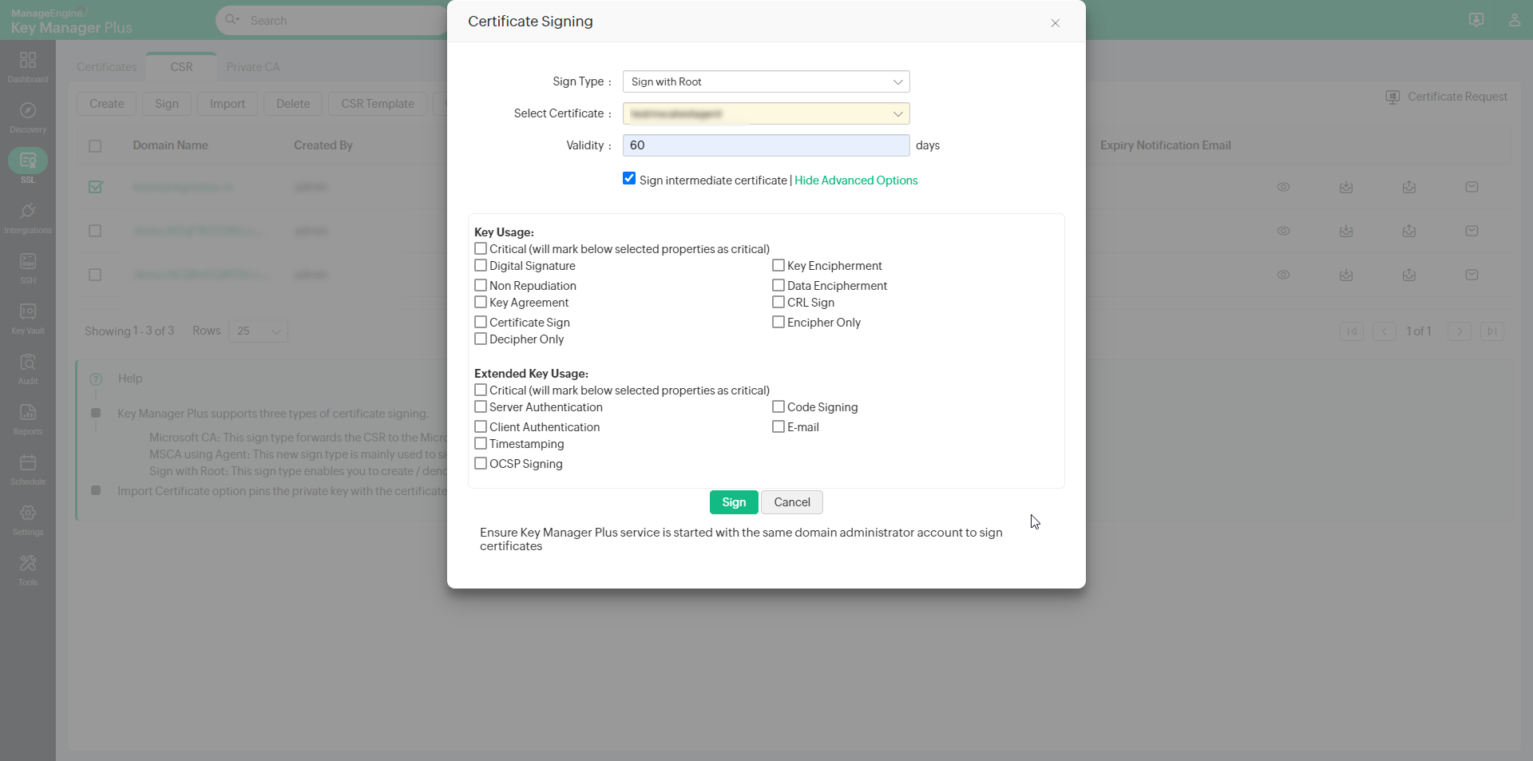Screen dimensions: 1533x761
Task: Select the Certificates tab
Action: point(106,67)
